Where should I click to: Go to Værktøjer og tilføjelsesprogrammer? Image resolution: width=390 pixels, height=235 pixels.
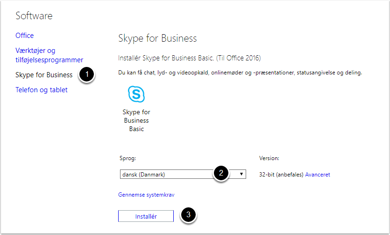49,55
